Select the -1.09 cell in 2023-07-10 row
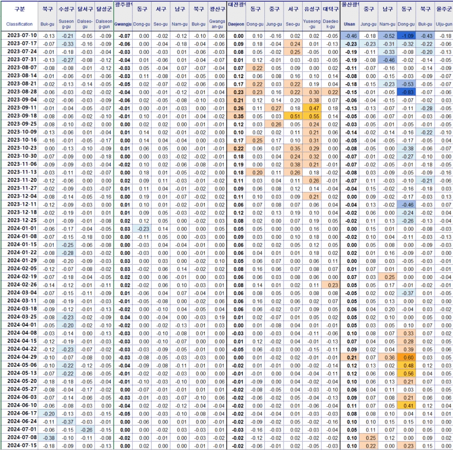 point(407,36)
